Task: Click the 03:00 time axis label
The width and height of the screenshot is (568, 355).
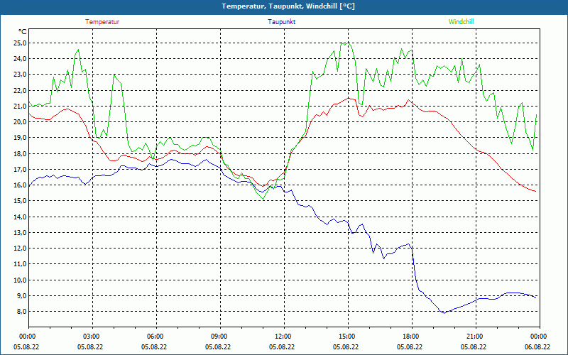Action: [x=93, y=337]
